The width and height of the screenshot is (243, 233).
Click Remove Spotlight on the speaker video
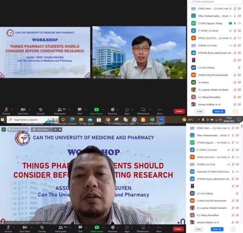pyautogui.click(x=18, y=129)
